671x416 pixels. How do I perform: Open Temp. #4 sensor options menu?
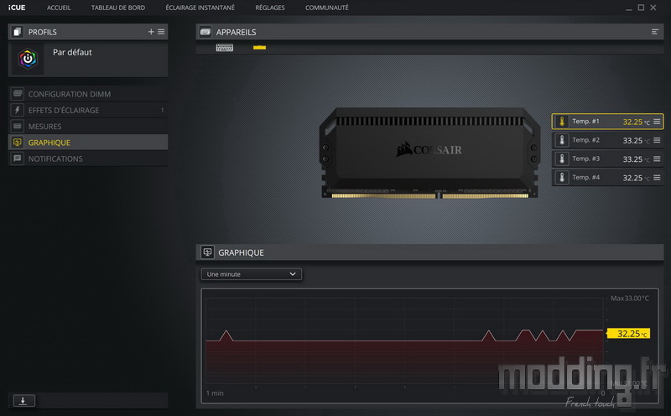pos(657,178)
